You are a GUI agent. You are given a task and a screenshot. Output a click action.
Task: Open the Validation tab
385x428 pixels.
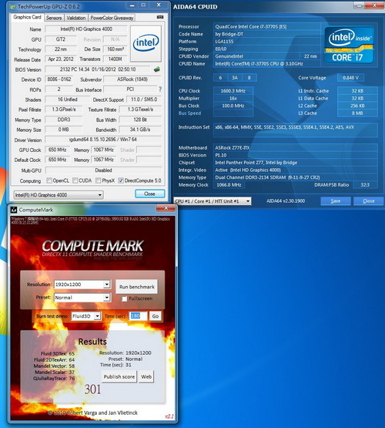tap(76, 18)
